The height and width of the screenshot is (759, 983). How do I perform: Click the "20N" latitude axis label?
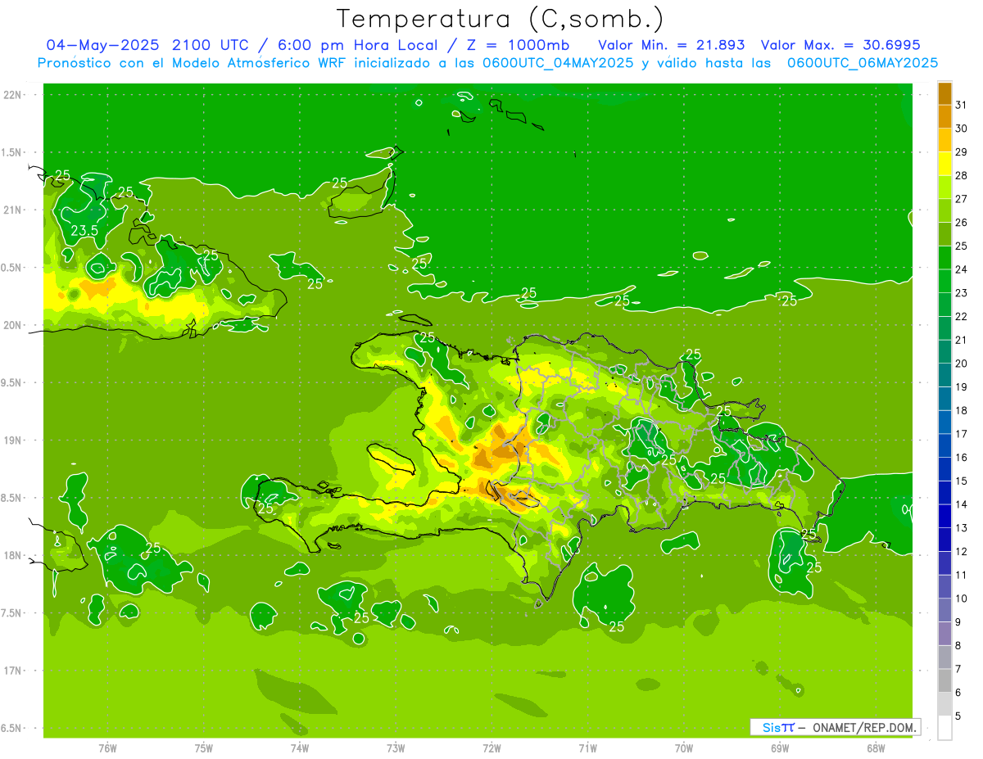[x=12, y=325]
